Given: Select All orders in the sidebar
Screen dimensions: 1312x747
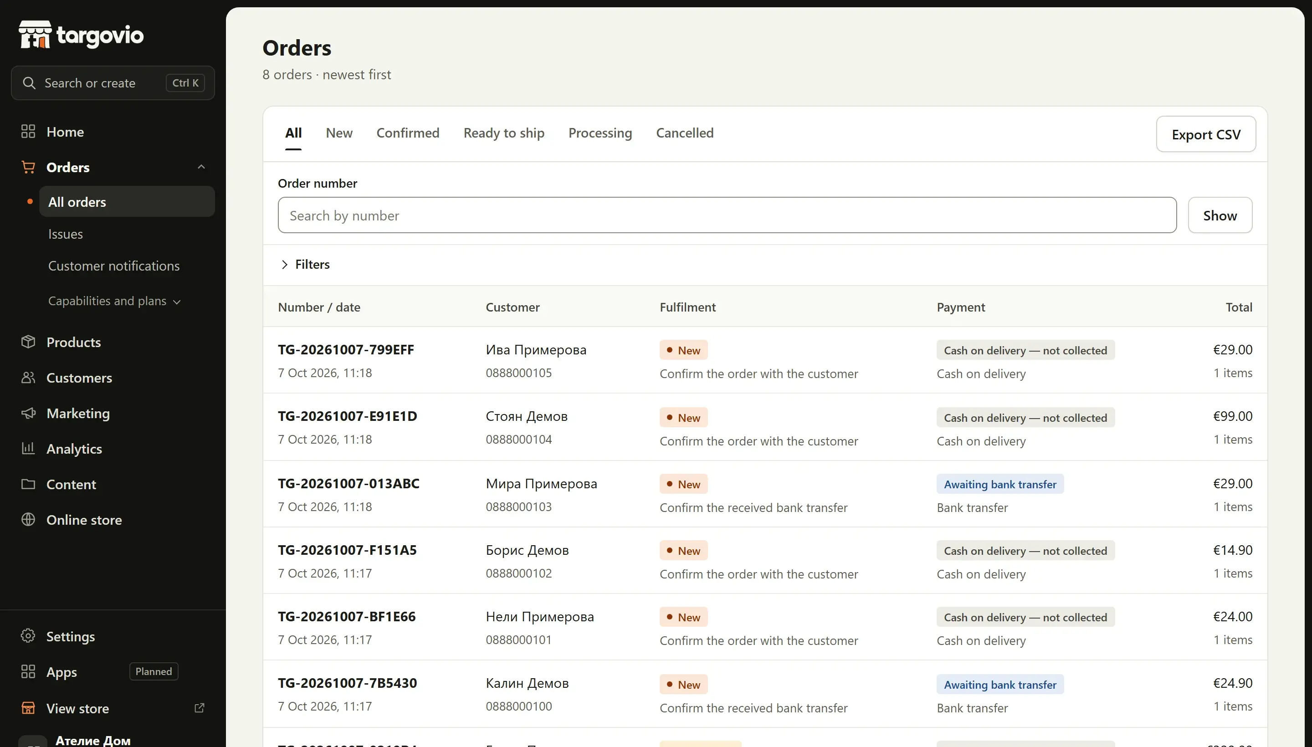Looking at the screenshot, I should tap(127, 202).
